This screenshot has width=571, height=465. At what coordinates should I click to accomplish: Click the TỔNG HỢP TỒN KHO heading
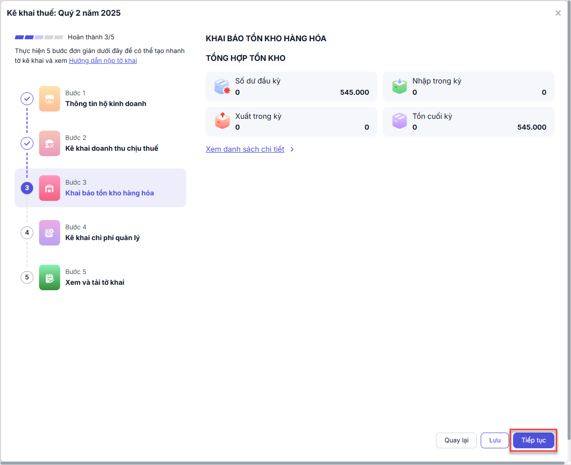[245, 58]
